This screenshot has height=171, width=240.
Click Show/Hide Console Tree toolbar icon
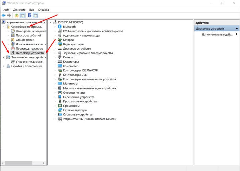coord(23,15)
